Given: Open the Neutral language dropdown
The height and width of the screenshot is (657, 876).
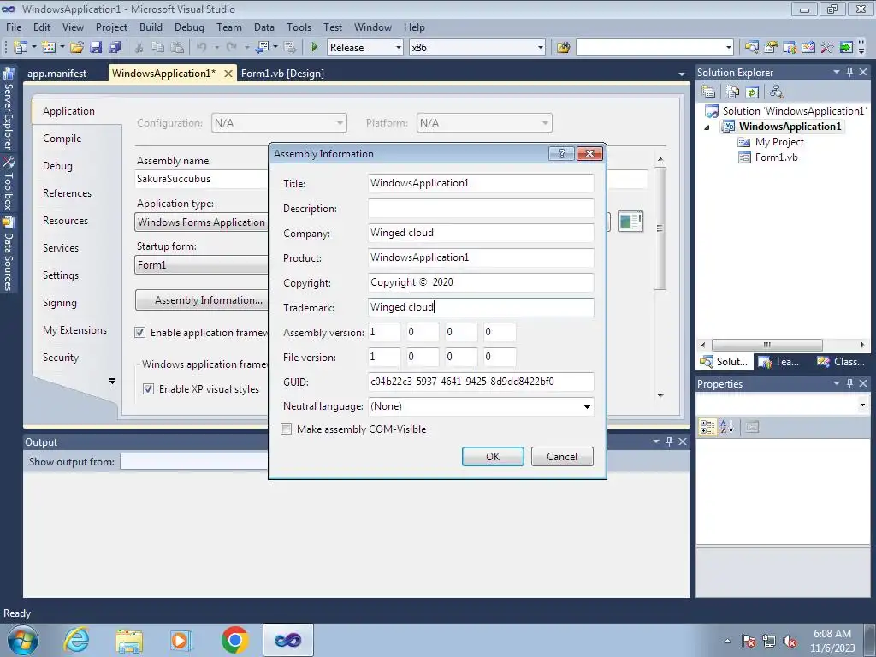Looking at the screenshot, I should tap(587, 406).
